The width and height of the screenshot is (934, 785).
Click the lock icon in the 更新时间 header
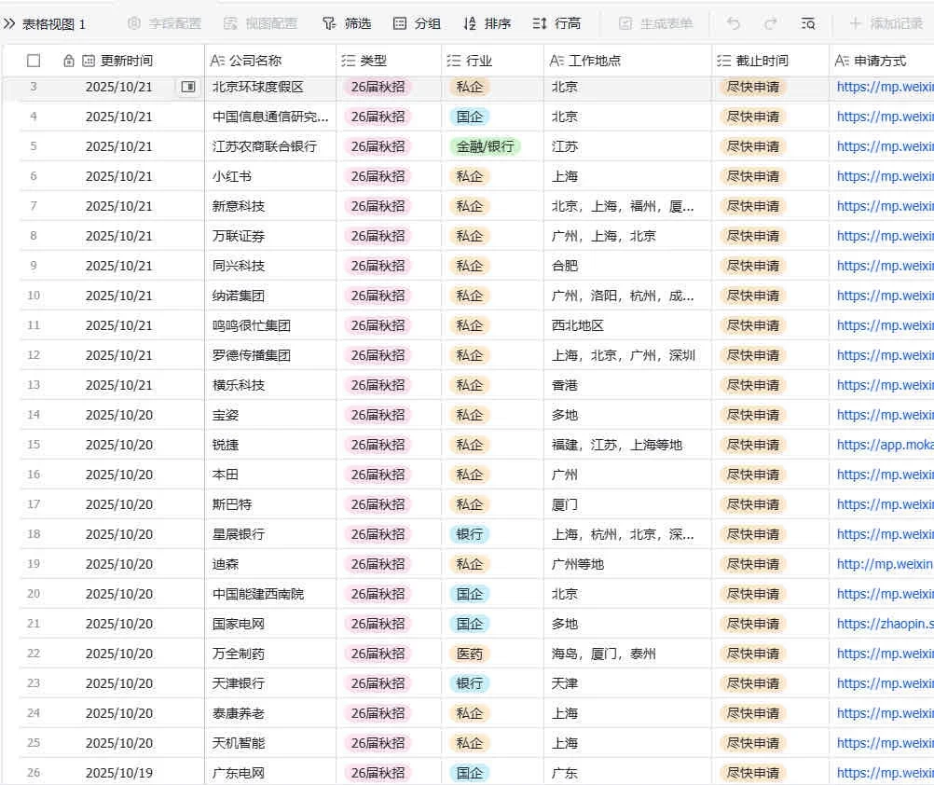tap(69, 60)
